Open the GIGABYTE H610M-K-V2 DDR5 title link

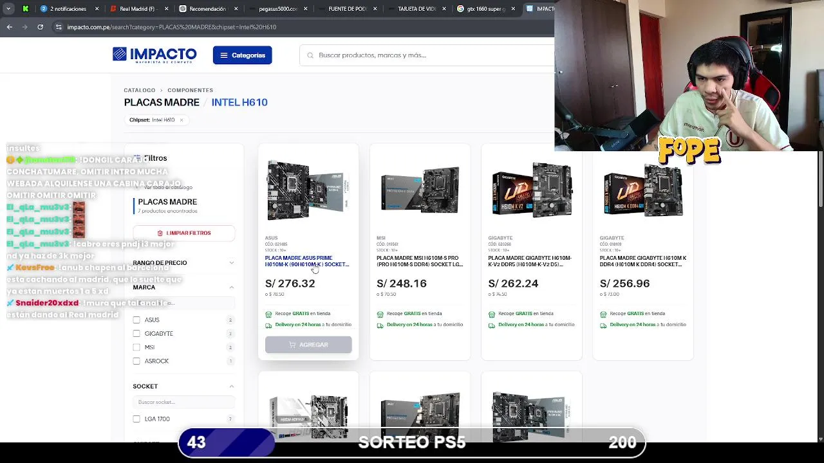530,261
